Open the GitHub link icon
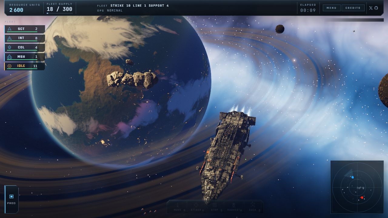Image resolution: width=388 pixels, height=218 pixels. tap(376, 8)
